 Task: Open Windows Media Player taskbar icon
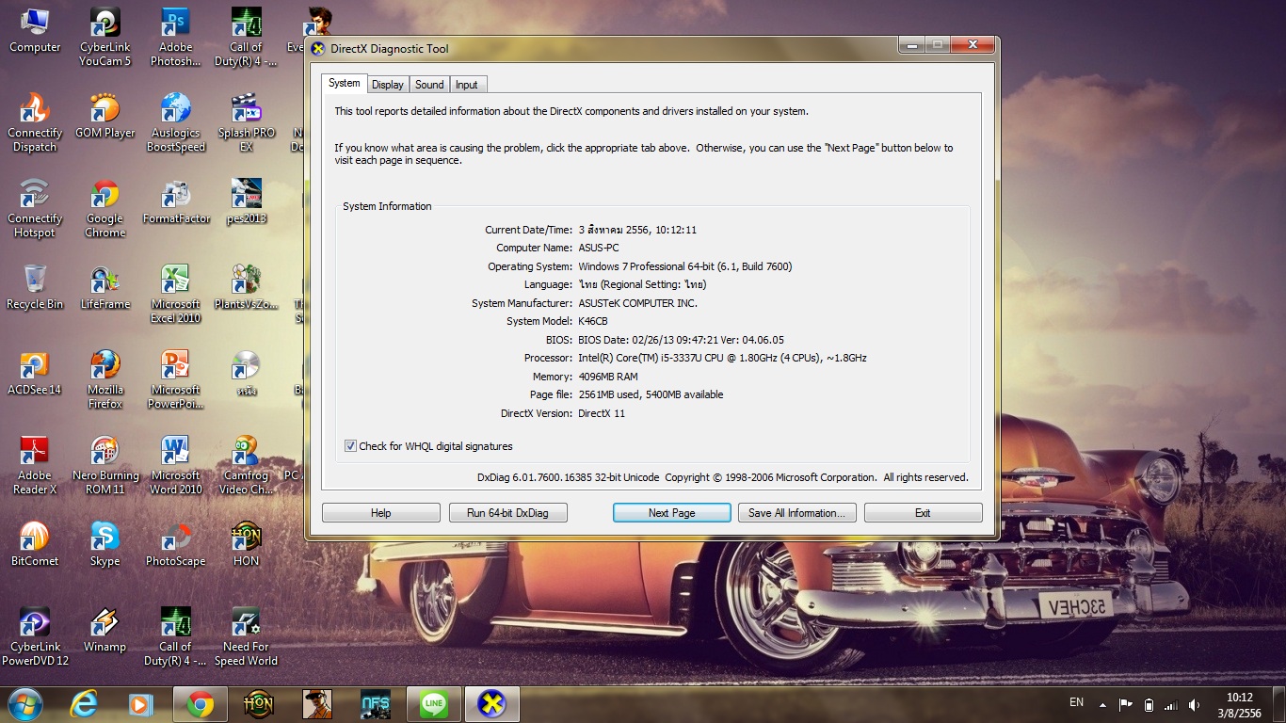[x=140, y=704]
